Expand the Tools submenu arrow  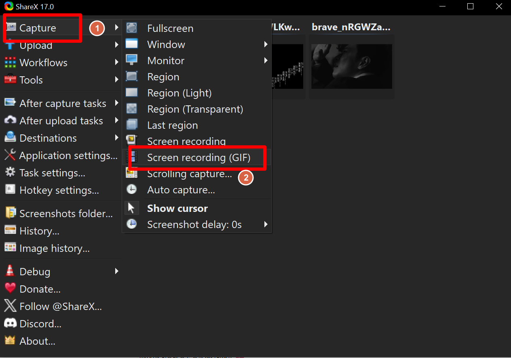pos(116,80)
